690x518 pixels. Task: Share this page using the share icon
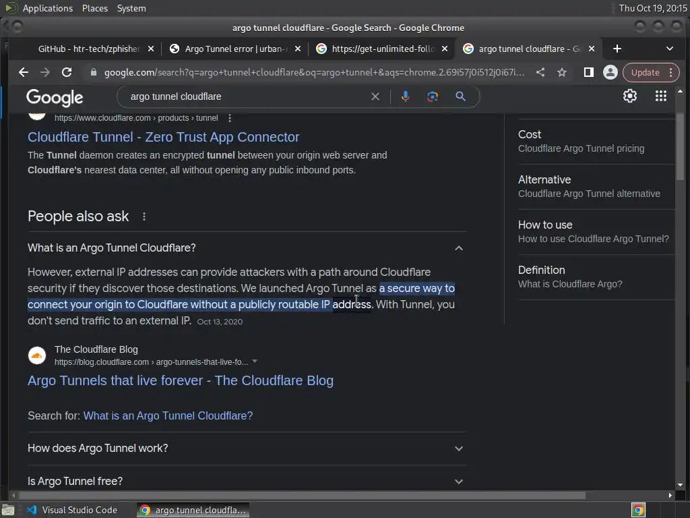coord(540,72)
